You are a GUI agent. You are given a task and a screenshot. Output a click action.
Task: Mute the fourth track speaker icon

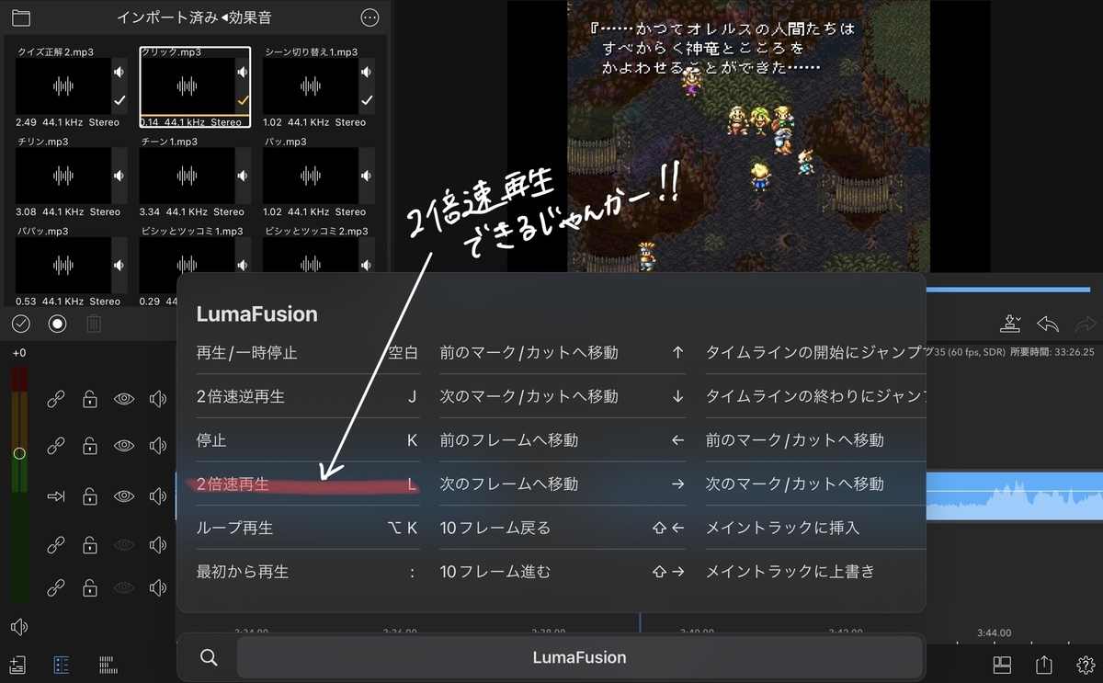(158, 546)
